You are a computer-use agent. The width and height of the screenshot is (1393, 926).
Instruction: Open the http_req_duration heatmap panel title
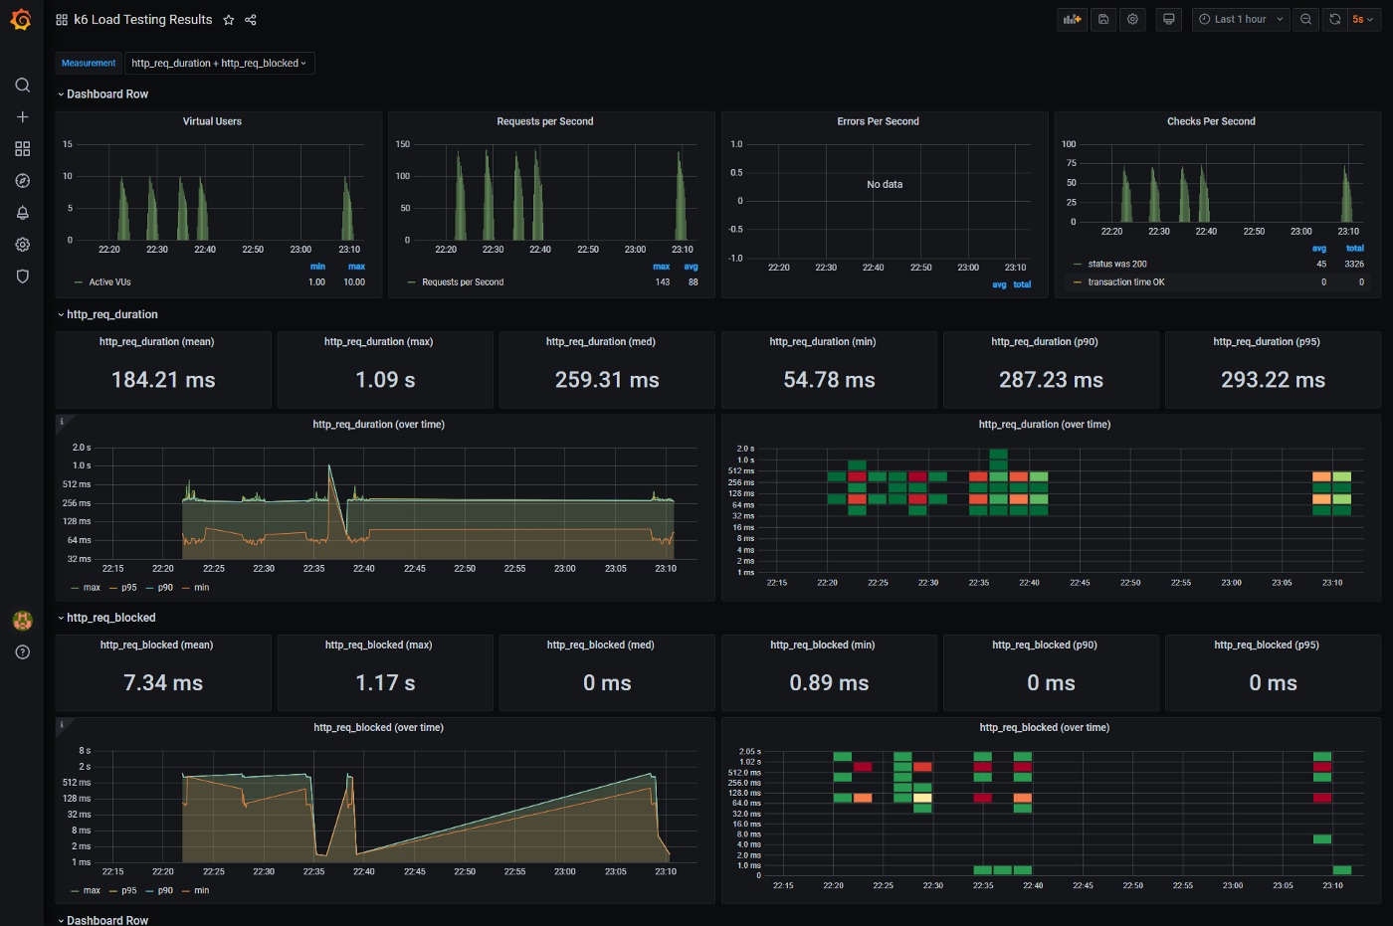(1045, 425)
